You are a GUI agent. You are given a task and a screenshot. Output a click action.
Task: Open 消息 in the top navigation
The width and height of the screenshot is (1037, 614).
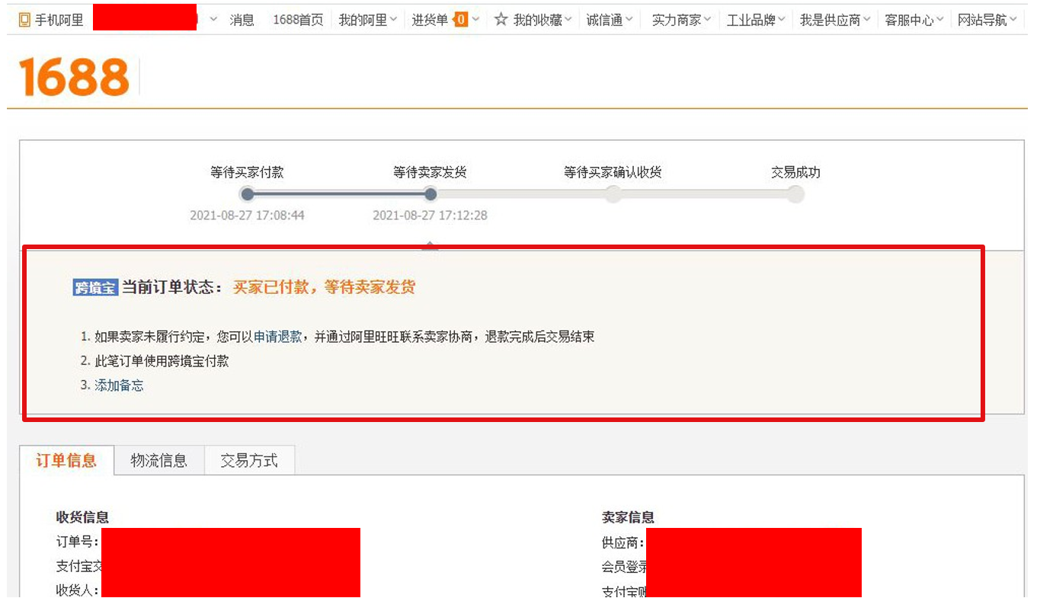[242, 21]
